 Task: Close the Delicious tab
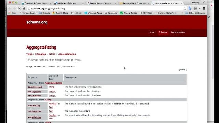(83, 3)
